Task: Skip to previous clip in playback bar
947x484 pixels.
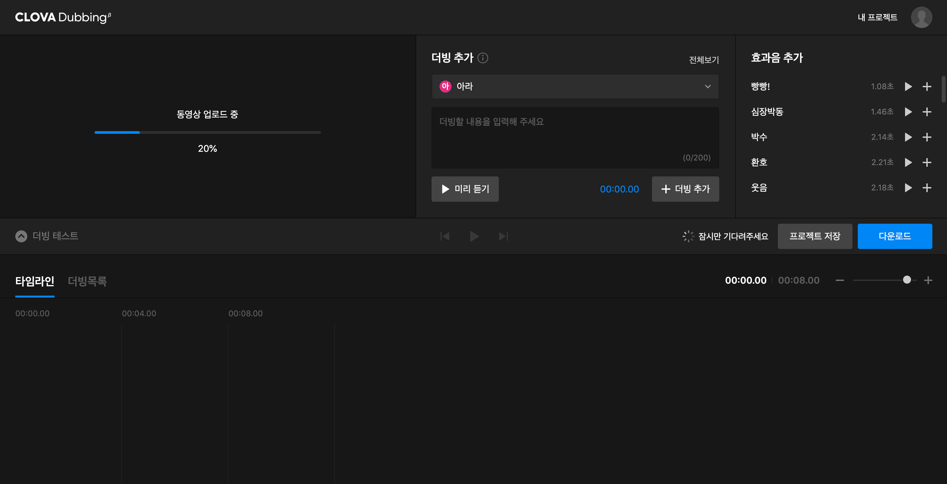Action: (x=445, y=236)
